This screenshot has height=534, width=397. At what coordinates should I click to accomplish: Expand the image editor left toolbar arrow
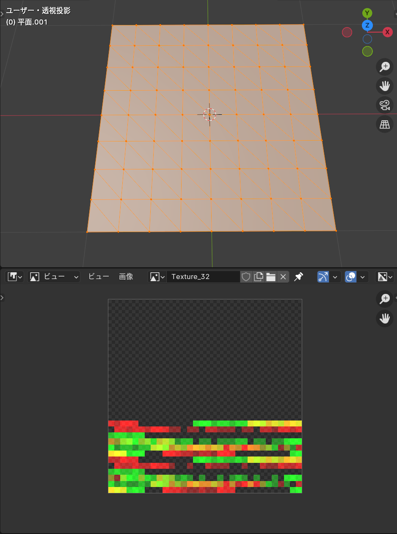(2, 298)
